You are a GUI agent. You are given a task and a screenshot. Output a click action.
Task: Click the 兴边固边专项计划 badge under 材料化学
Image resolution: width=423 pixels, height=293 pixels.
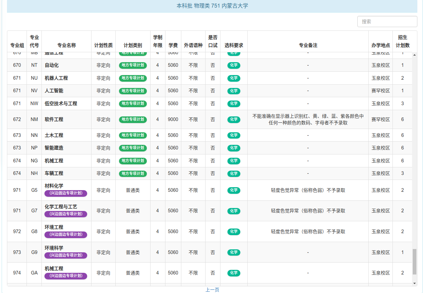pyautogui.click(x=66, y=193)
